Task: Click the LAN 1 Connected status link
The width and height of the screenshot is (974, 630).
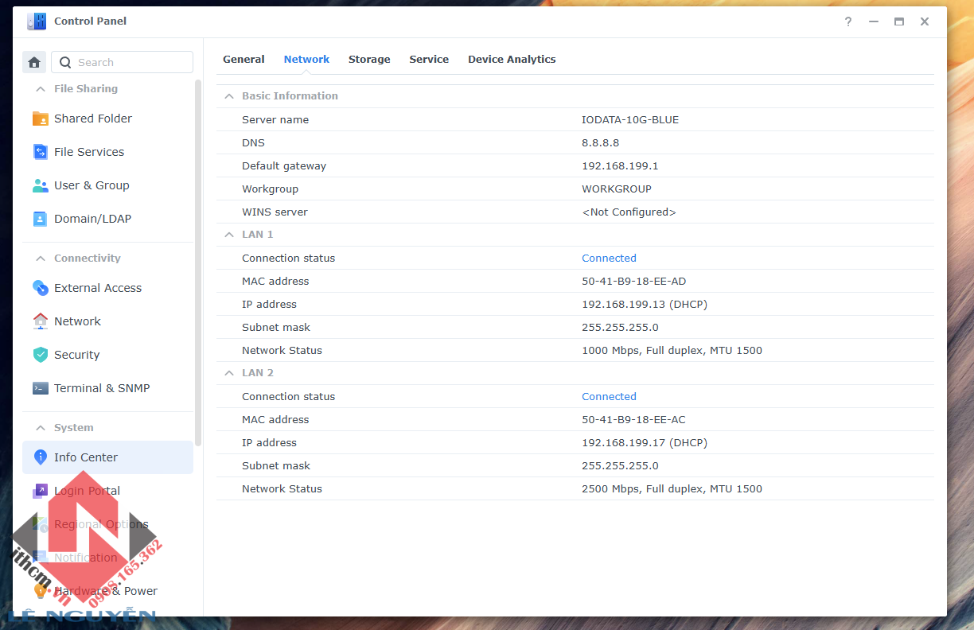Action: [x=609, y=258]
